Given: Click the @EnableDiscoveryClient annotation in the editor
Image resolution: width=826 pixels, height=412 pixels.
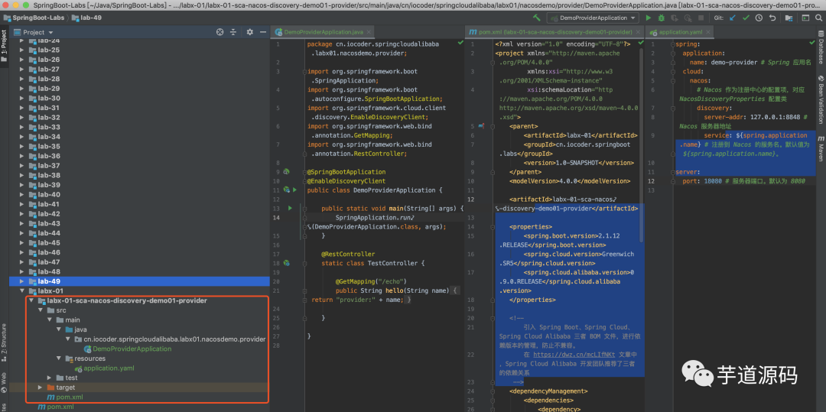Looking at the screenshot, I should pos(346,181).
